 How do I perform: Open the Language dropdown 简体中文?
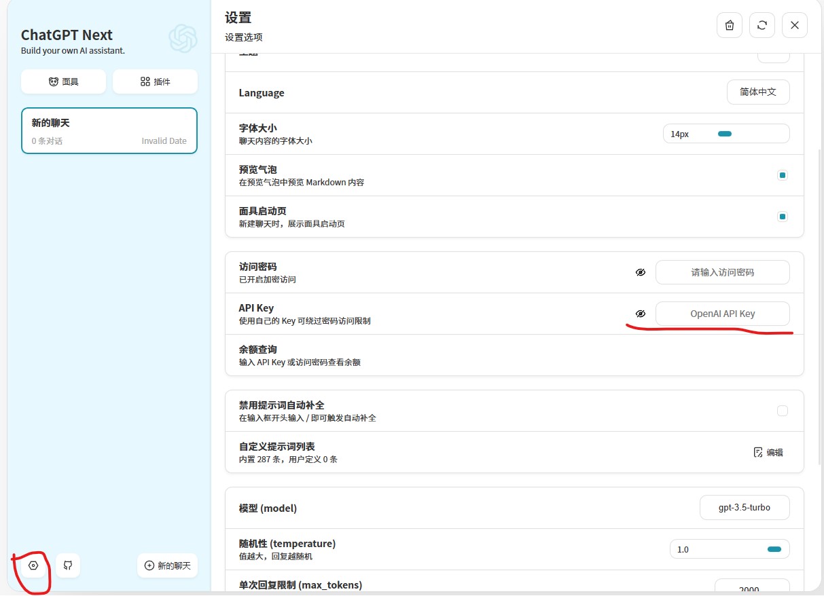[x=758, y=92]
